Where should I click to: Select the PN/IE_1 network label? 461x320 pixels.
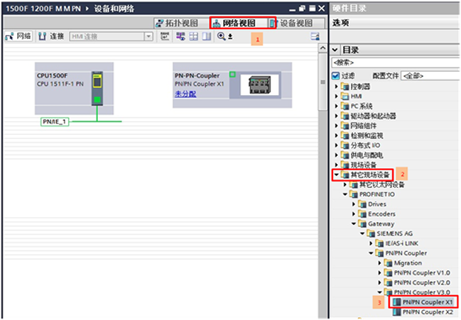55,121
